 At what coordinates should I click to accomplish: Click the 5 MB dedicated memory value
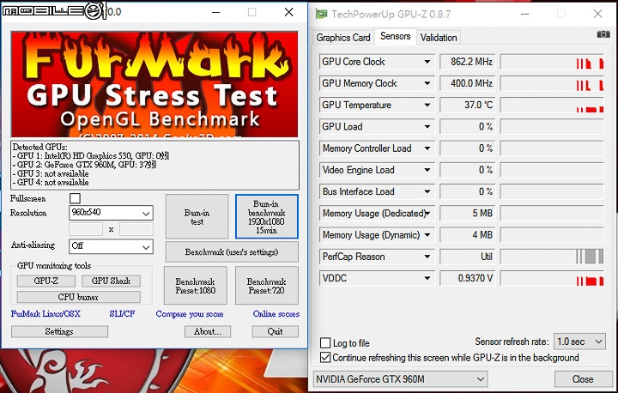pos(468,214)
